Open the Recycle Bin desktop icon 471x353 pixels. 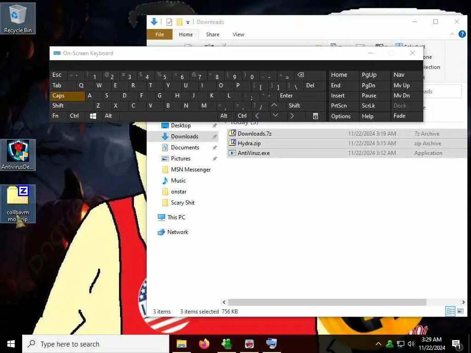click(18, 18)
